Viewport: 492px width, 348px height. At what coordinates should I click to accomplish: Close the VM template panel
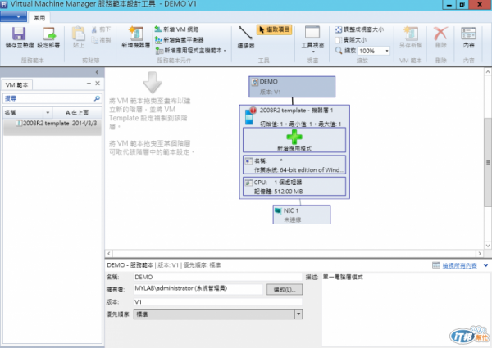click(98, 83)
